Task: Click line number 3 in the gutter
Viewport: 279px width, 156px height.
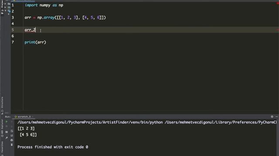Action: click(13, 17)
